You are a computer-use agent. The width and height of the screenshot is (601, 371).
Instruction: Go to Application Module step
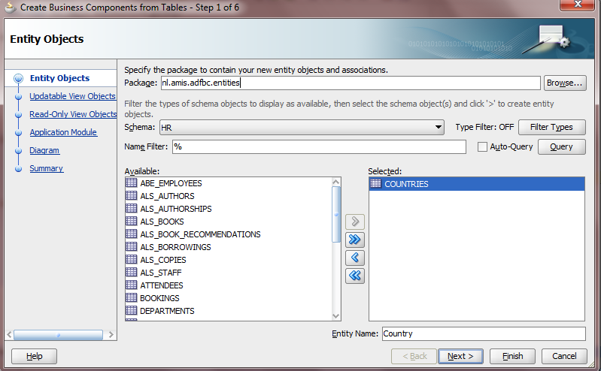click(63, 132)
